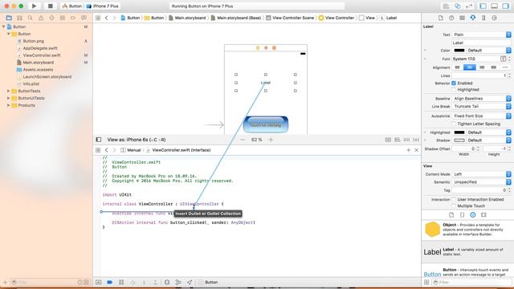Enable Multiple Touch checkbox
Viewport: 514px width, 289px height.
pyautogui.click(x=454, y=206)
